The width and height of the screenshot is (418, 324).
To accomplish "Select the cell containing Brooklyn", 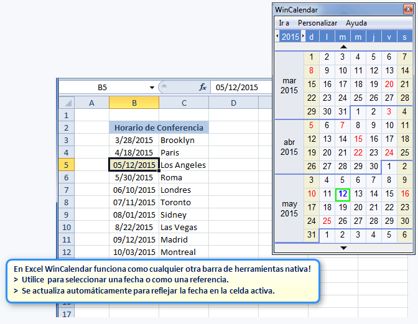I will (183, 140).
